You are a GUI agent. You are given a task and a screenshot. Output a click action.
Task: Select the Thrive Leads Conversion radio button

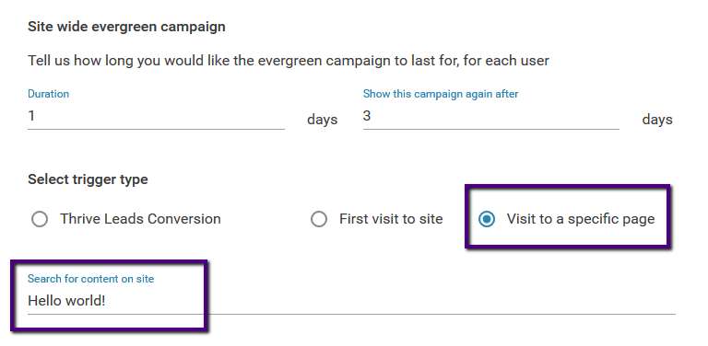40,219
